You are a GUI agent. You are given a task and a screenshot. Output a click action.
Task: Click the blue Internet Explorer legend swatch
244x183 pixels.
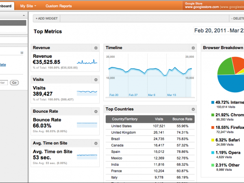tap(213, 103)
